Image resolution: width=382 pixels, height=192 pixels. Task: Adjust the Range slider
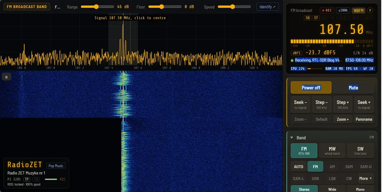(x=97, y=7)
